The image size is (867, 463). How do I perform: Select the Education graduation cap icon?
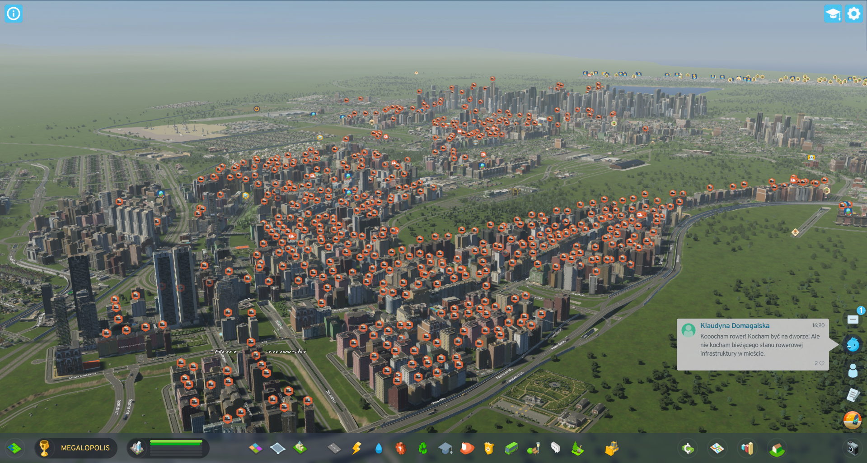click(445, 448)
